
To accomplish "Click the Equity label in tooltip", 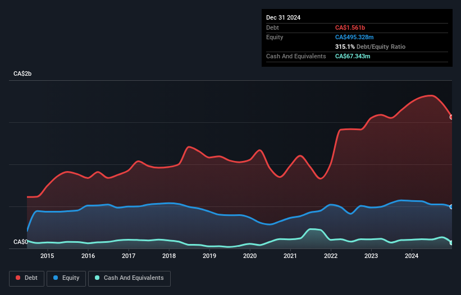I will click(275, 37).
